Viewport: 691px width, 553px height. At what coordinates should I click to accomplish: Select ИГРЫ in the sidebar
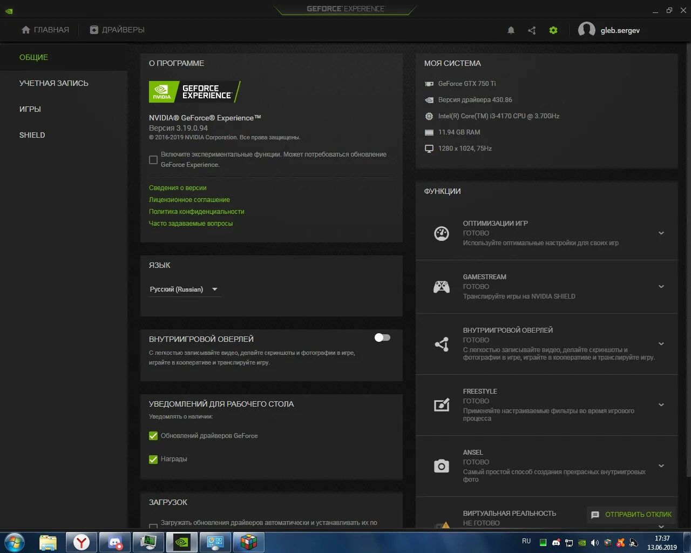(30, 109)
